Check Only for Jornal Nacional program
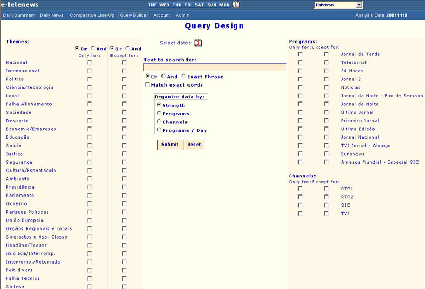The image size is (425, 289). [x=300, y=137]
